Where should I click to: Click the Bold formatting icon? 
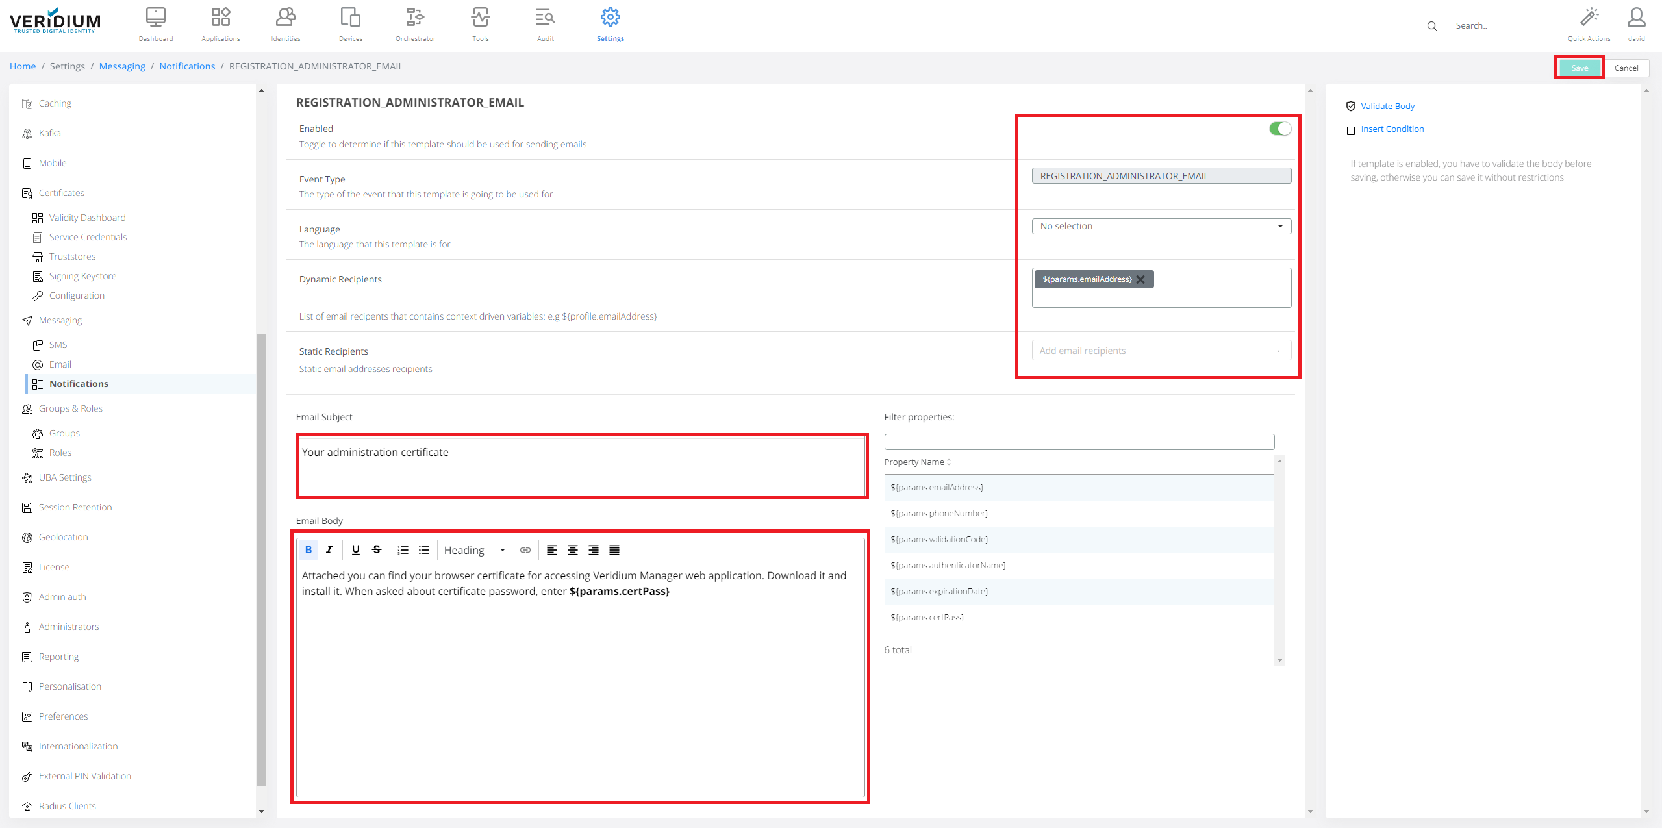point(308,550)
